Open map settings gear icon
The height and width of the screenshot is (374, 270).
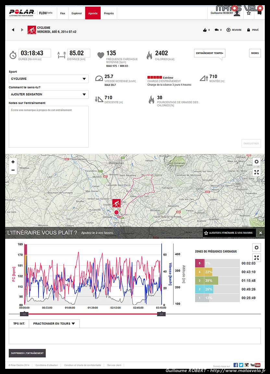[257, 162]
